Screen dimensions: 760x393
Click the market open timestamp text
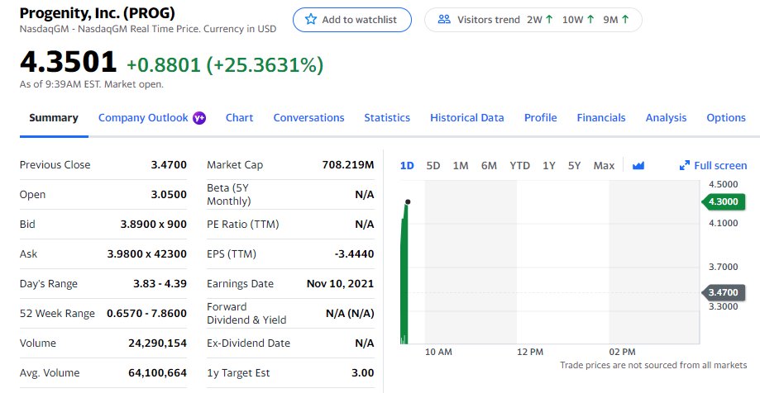tap(92, 84)
